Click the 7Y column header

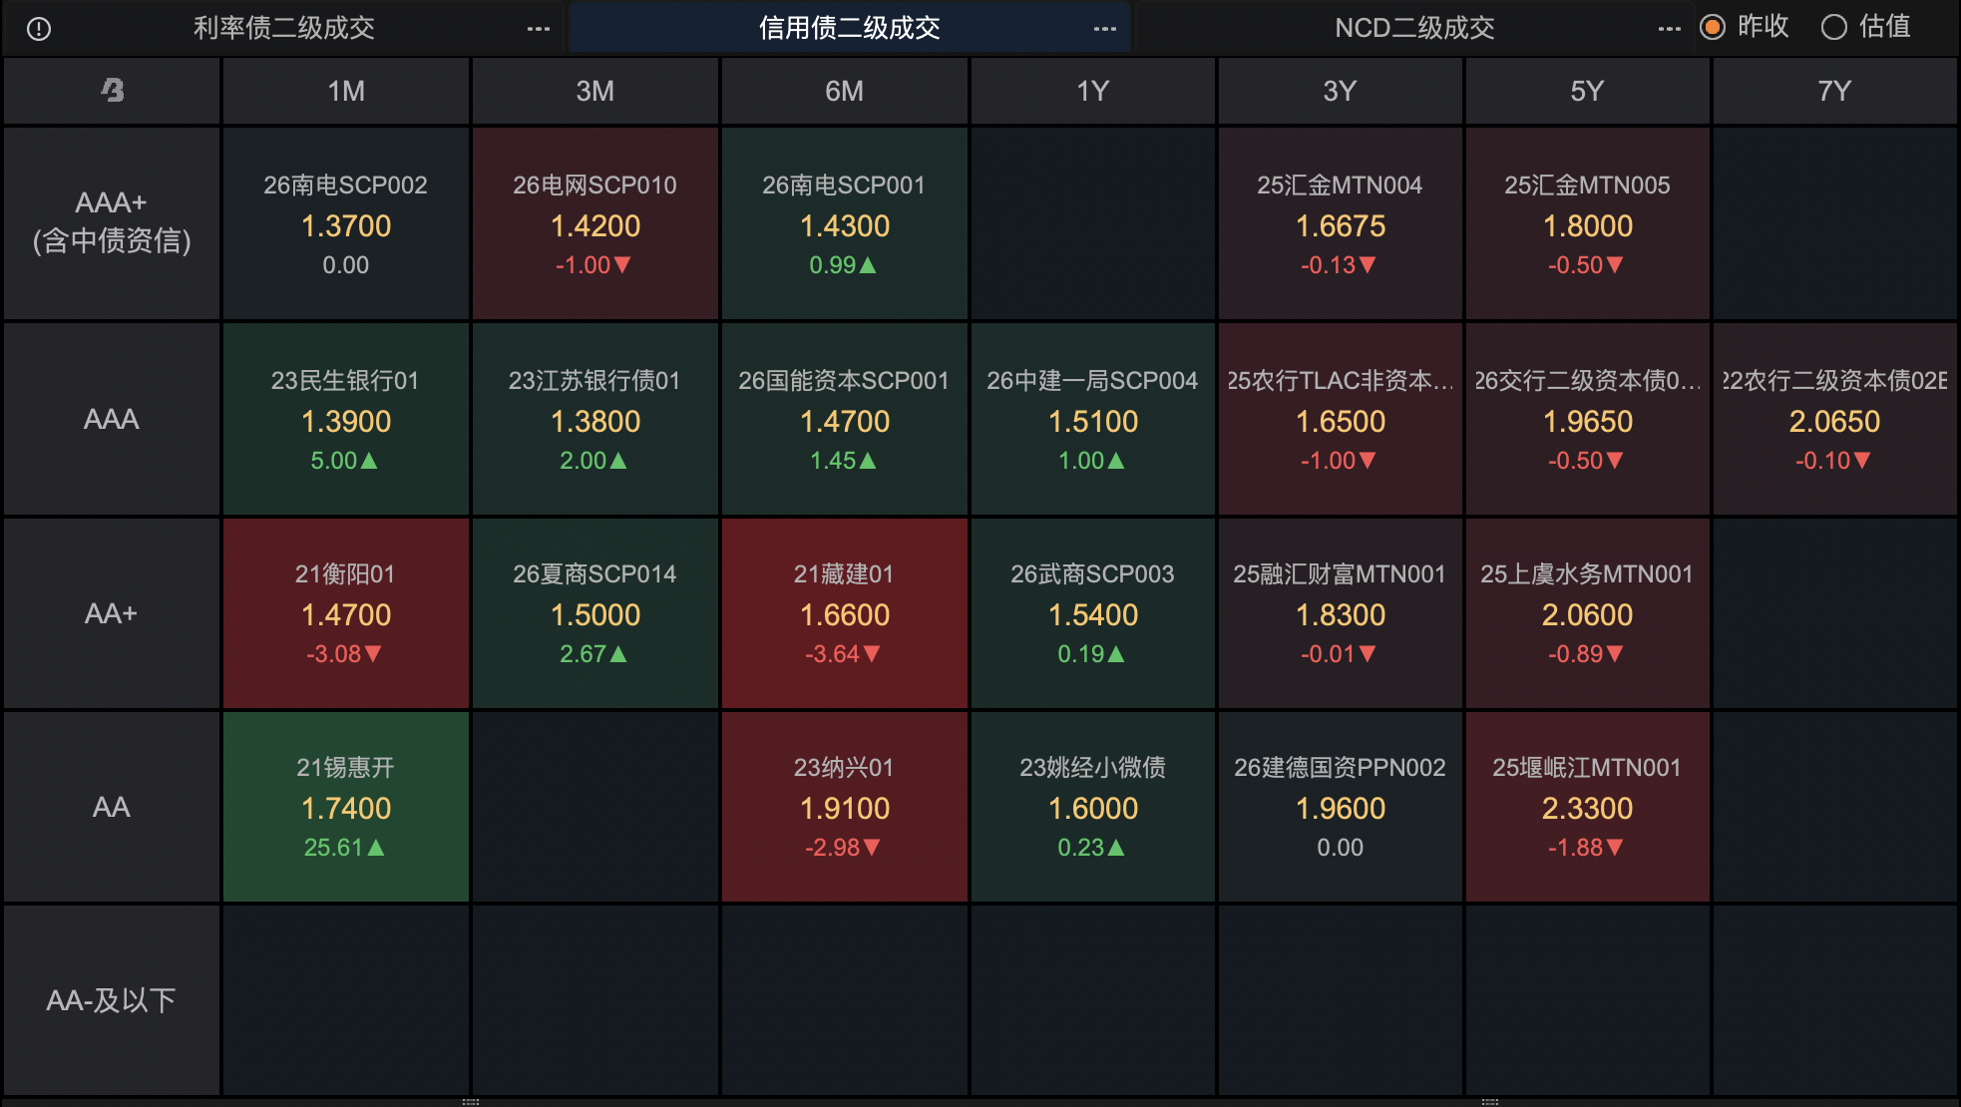pos(1834,91)
